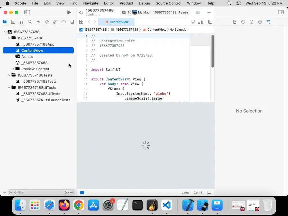Open the Editor menu
Screen dimensions: 288x216
[109, 3]
